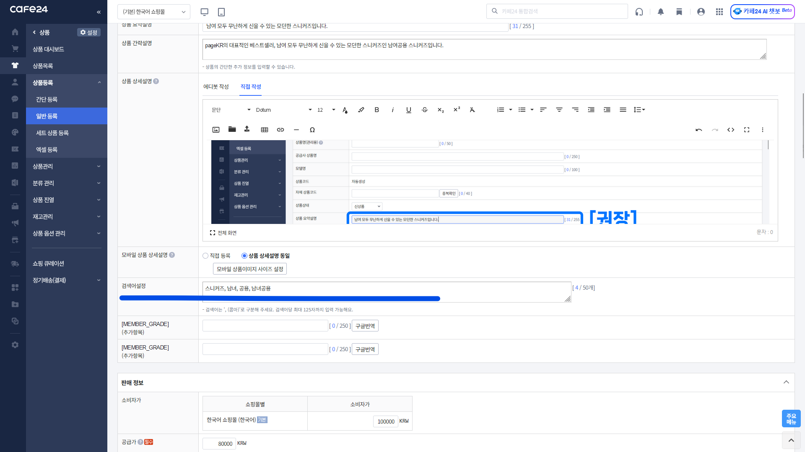
Task: Open 세트 상품 등록 in sidebar
Action: (52, 133)
